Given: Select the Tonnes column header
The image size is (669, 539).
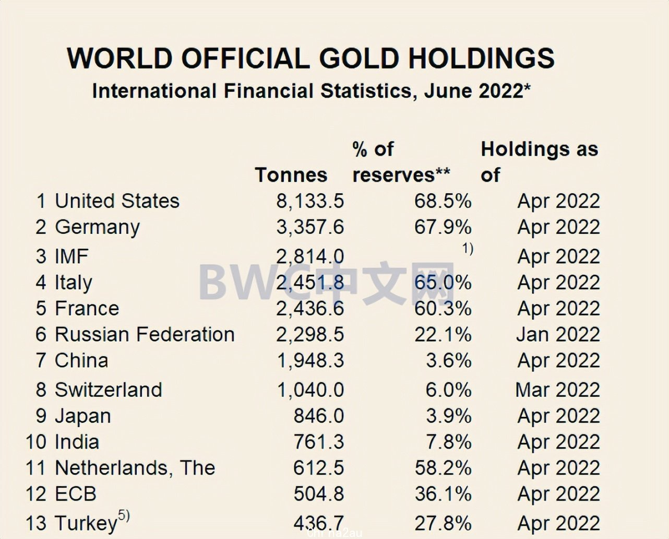Looking at the screenshot, I should coord(291,174).
